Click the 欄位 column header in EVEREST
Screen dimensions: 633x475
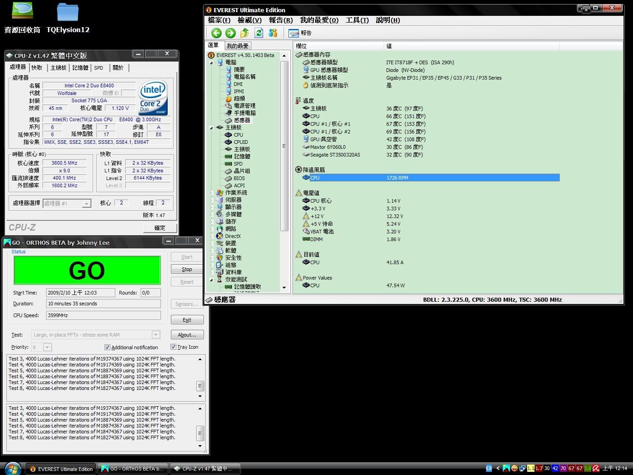pyautogui.click(x=339, y=46)
